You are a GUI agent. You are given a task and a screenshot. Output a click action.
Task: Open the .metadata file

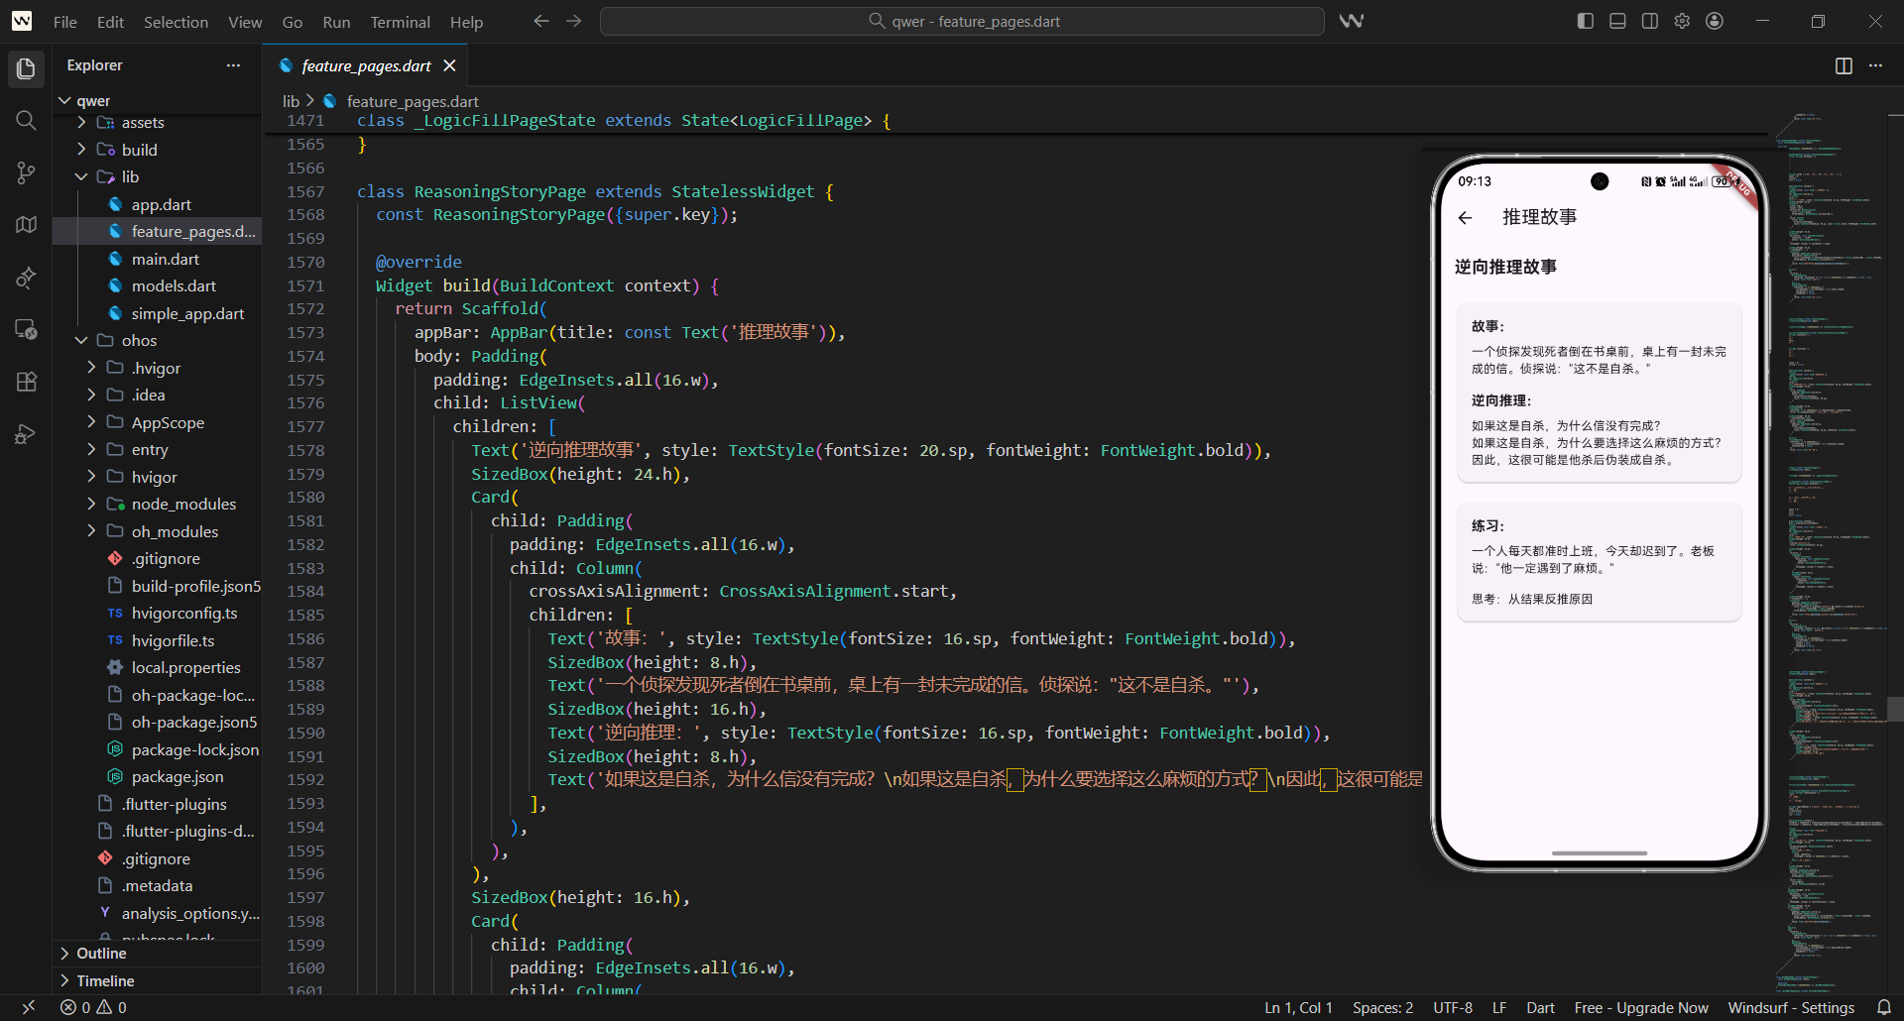(157, 886)
